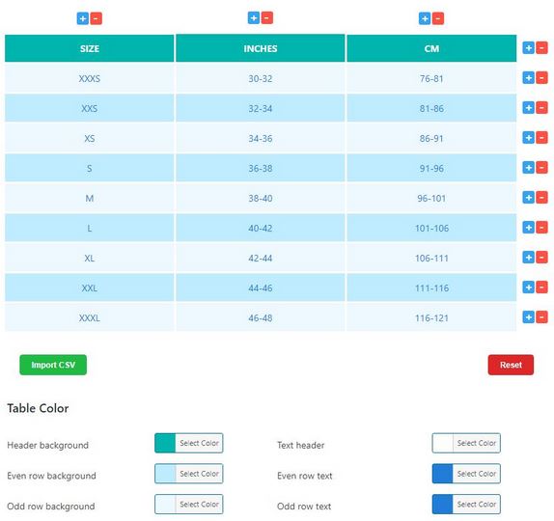Click the Import CSV button
This screenshot has width=554, height=521.
pos(53,365)
